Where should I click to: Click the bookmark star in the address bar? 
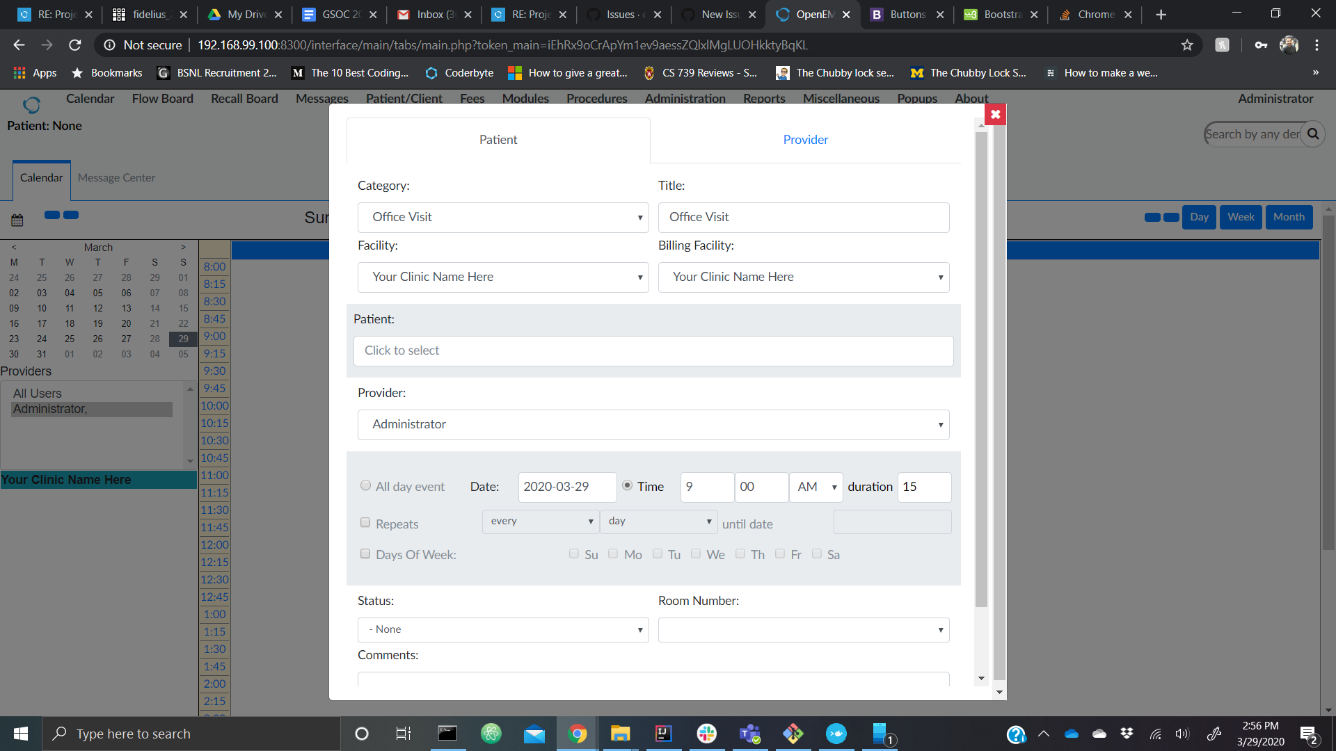pos(1186,45)
